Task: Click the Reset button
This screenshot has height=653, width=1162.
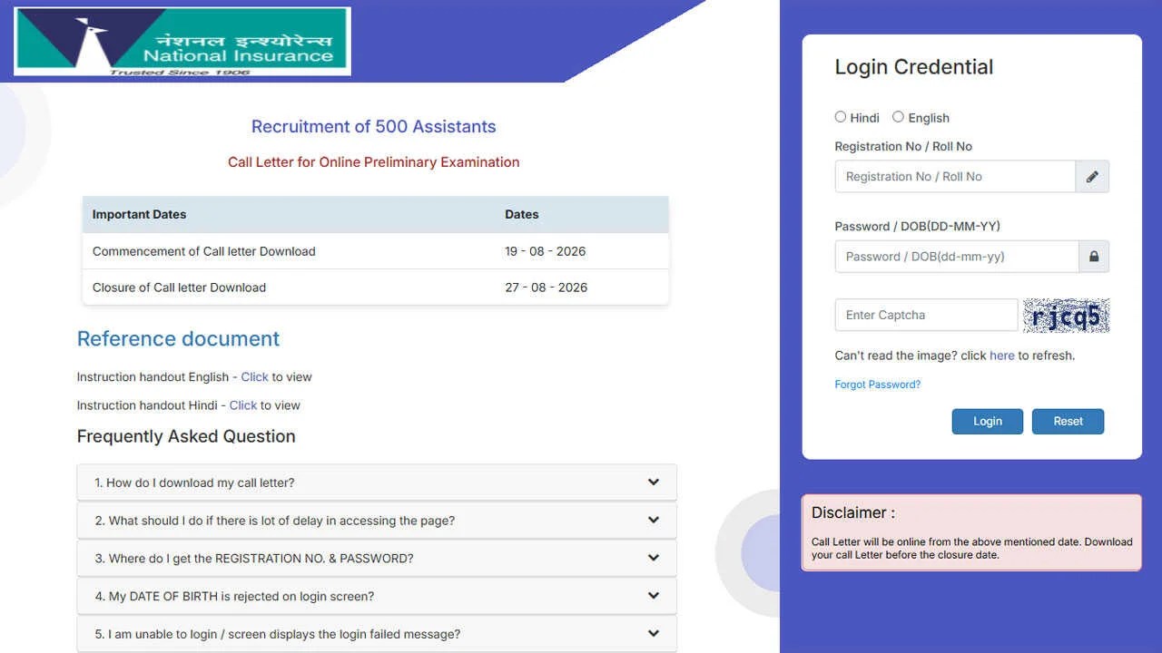Action: pos(1068,422)
